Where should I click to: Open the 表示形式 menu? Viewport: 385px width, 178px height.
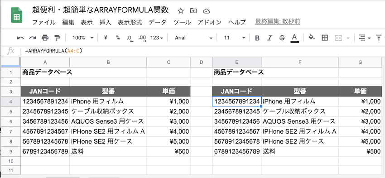coord(130,22)
